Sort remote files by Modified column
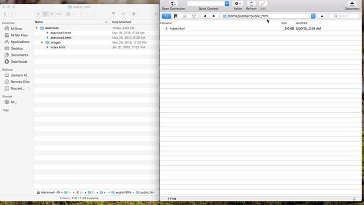 click(x=301, y=23)
